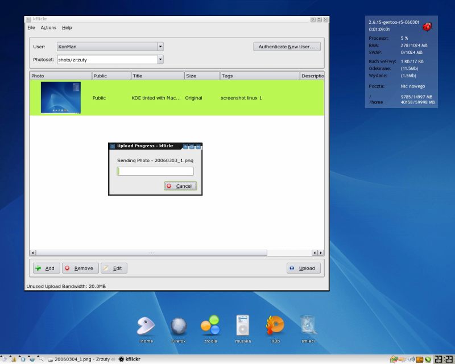
Task: Cancel the upload progress dialog
Action: (180, 186)
